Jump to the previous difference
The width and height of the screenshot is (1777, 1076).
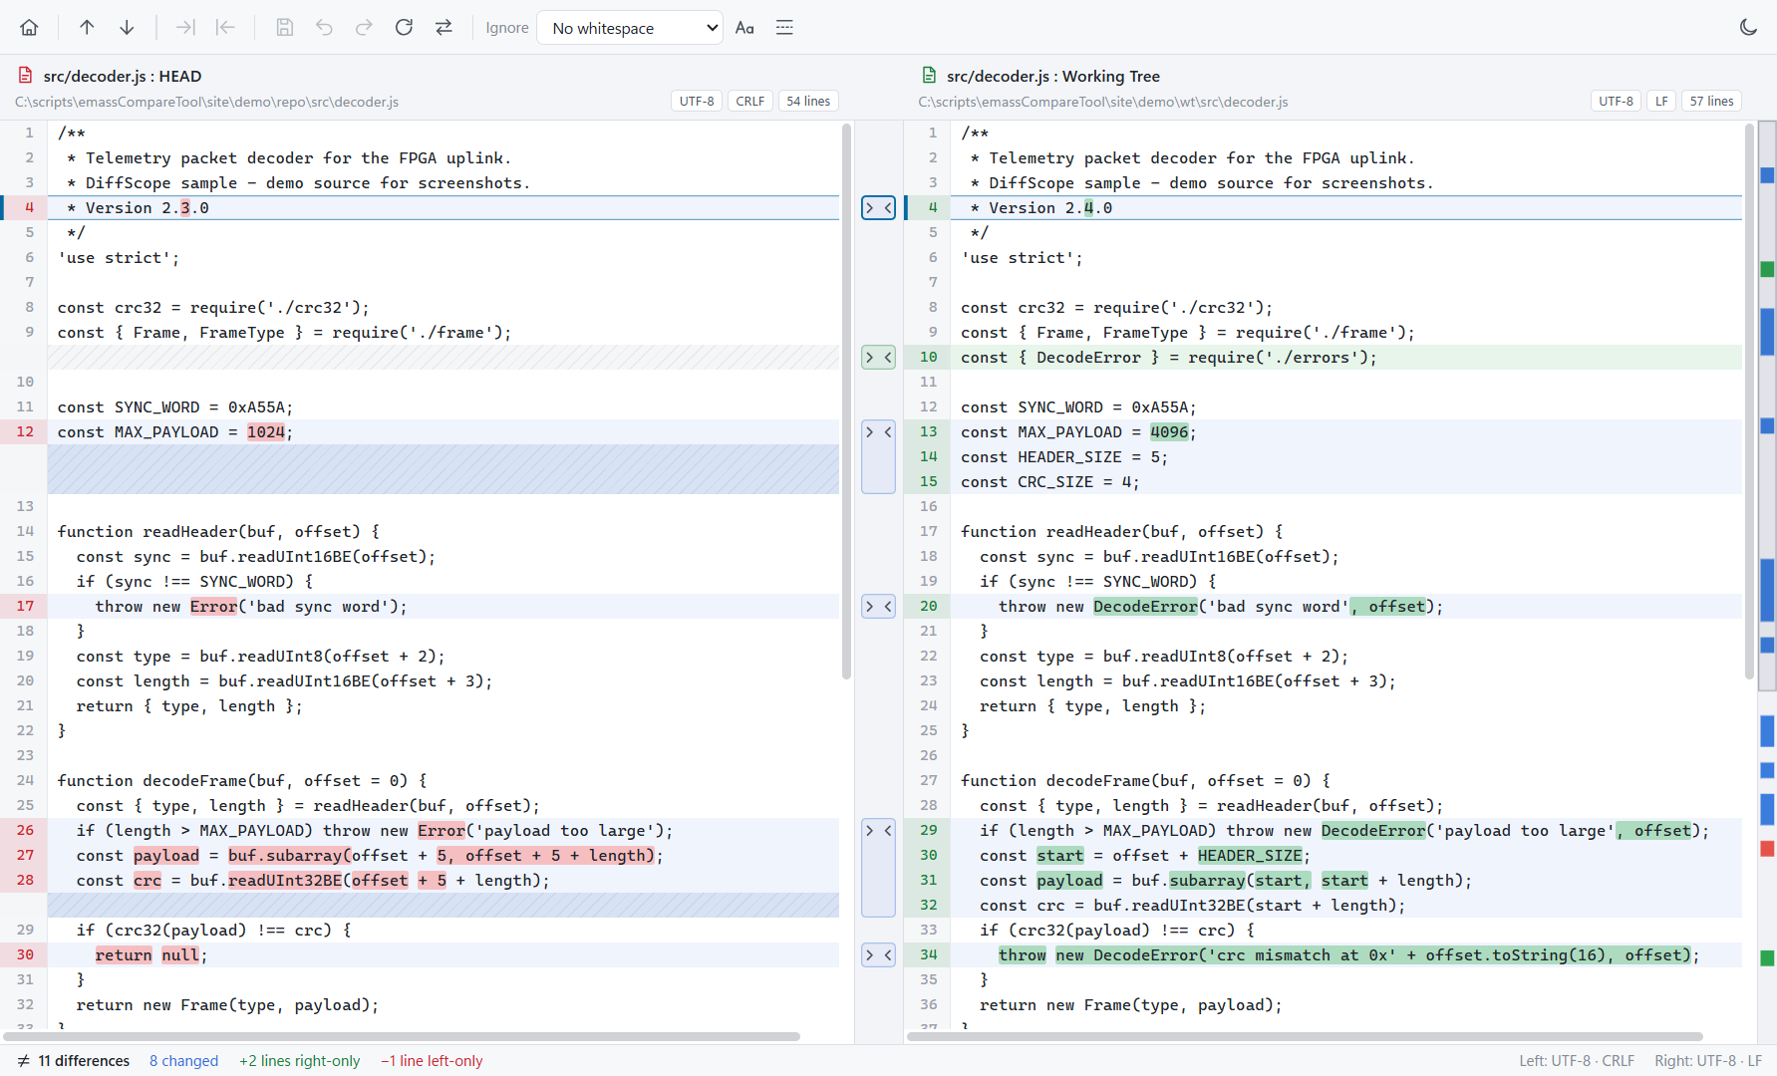(x=87, y=28)
